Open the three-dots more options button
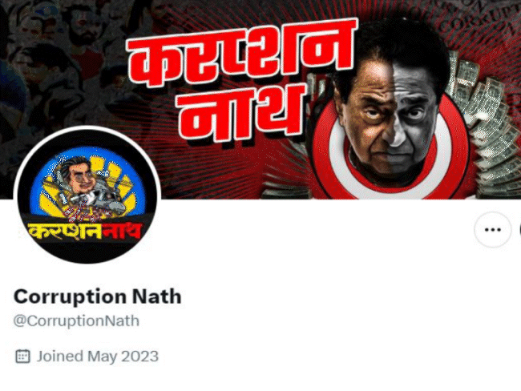 [x=492, y=229]
